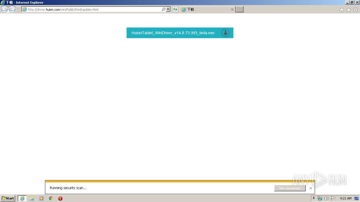Close the 下载 tab
Screen dimensions: 360x202
[232, 10]
